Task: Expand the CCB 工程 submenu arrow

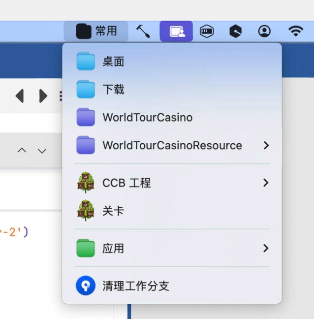Action: tap(266, 183)
